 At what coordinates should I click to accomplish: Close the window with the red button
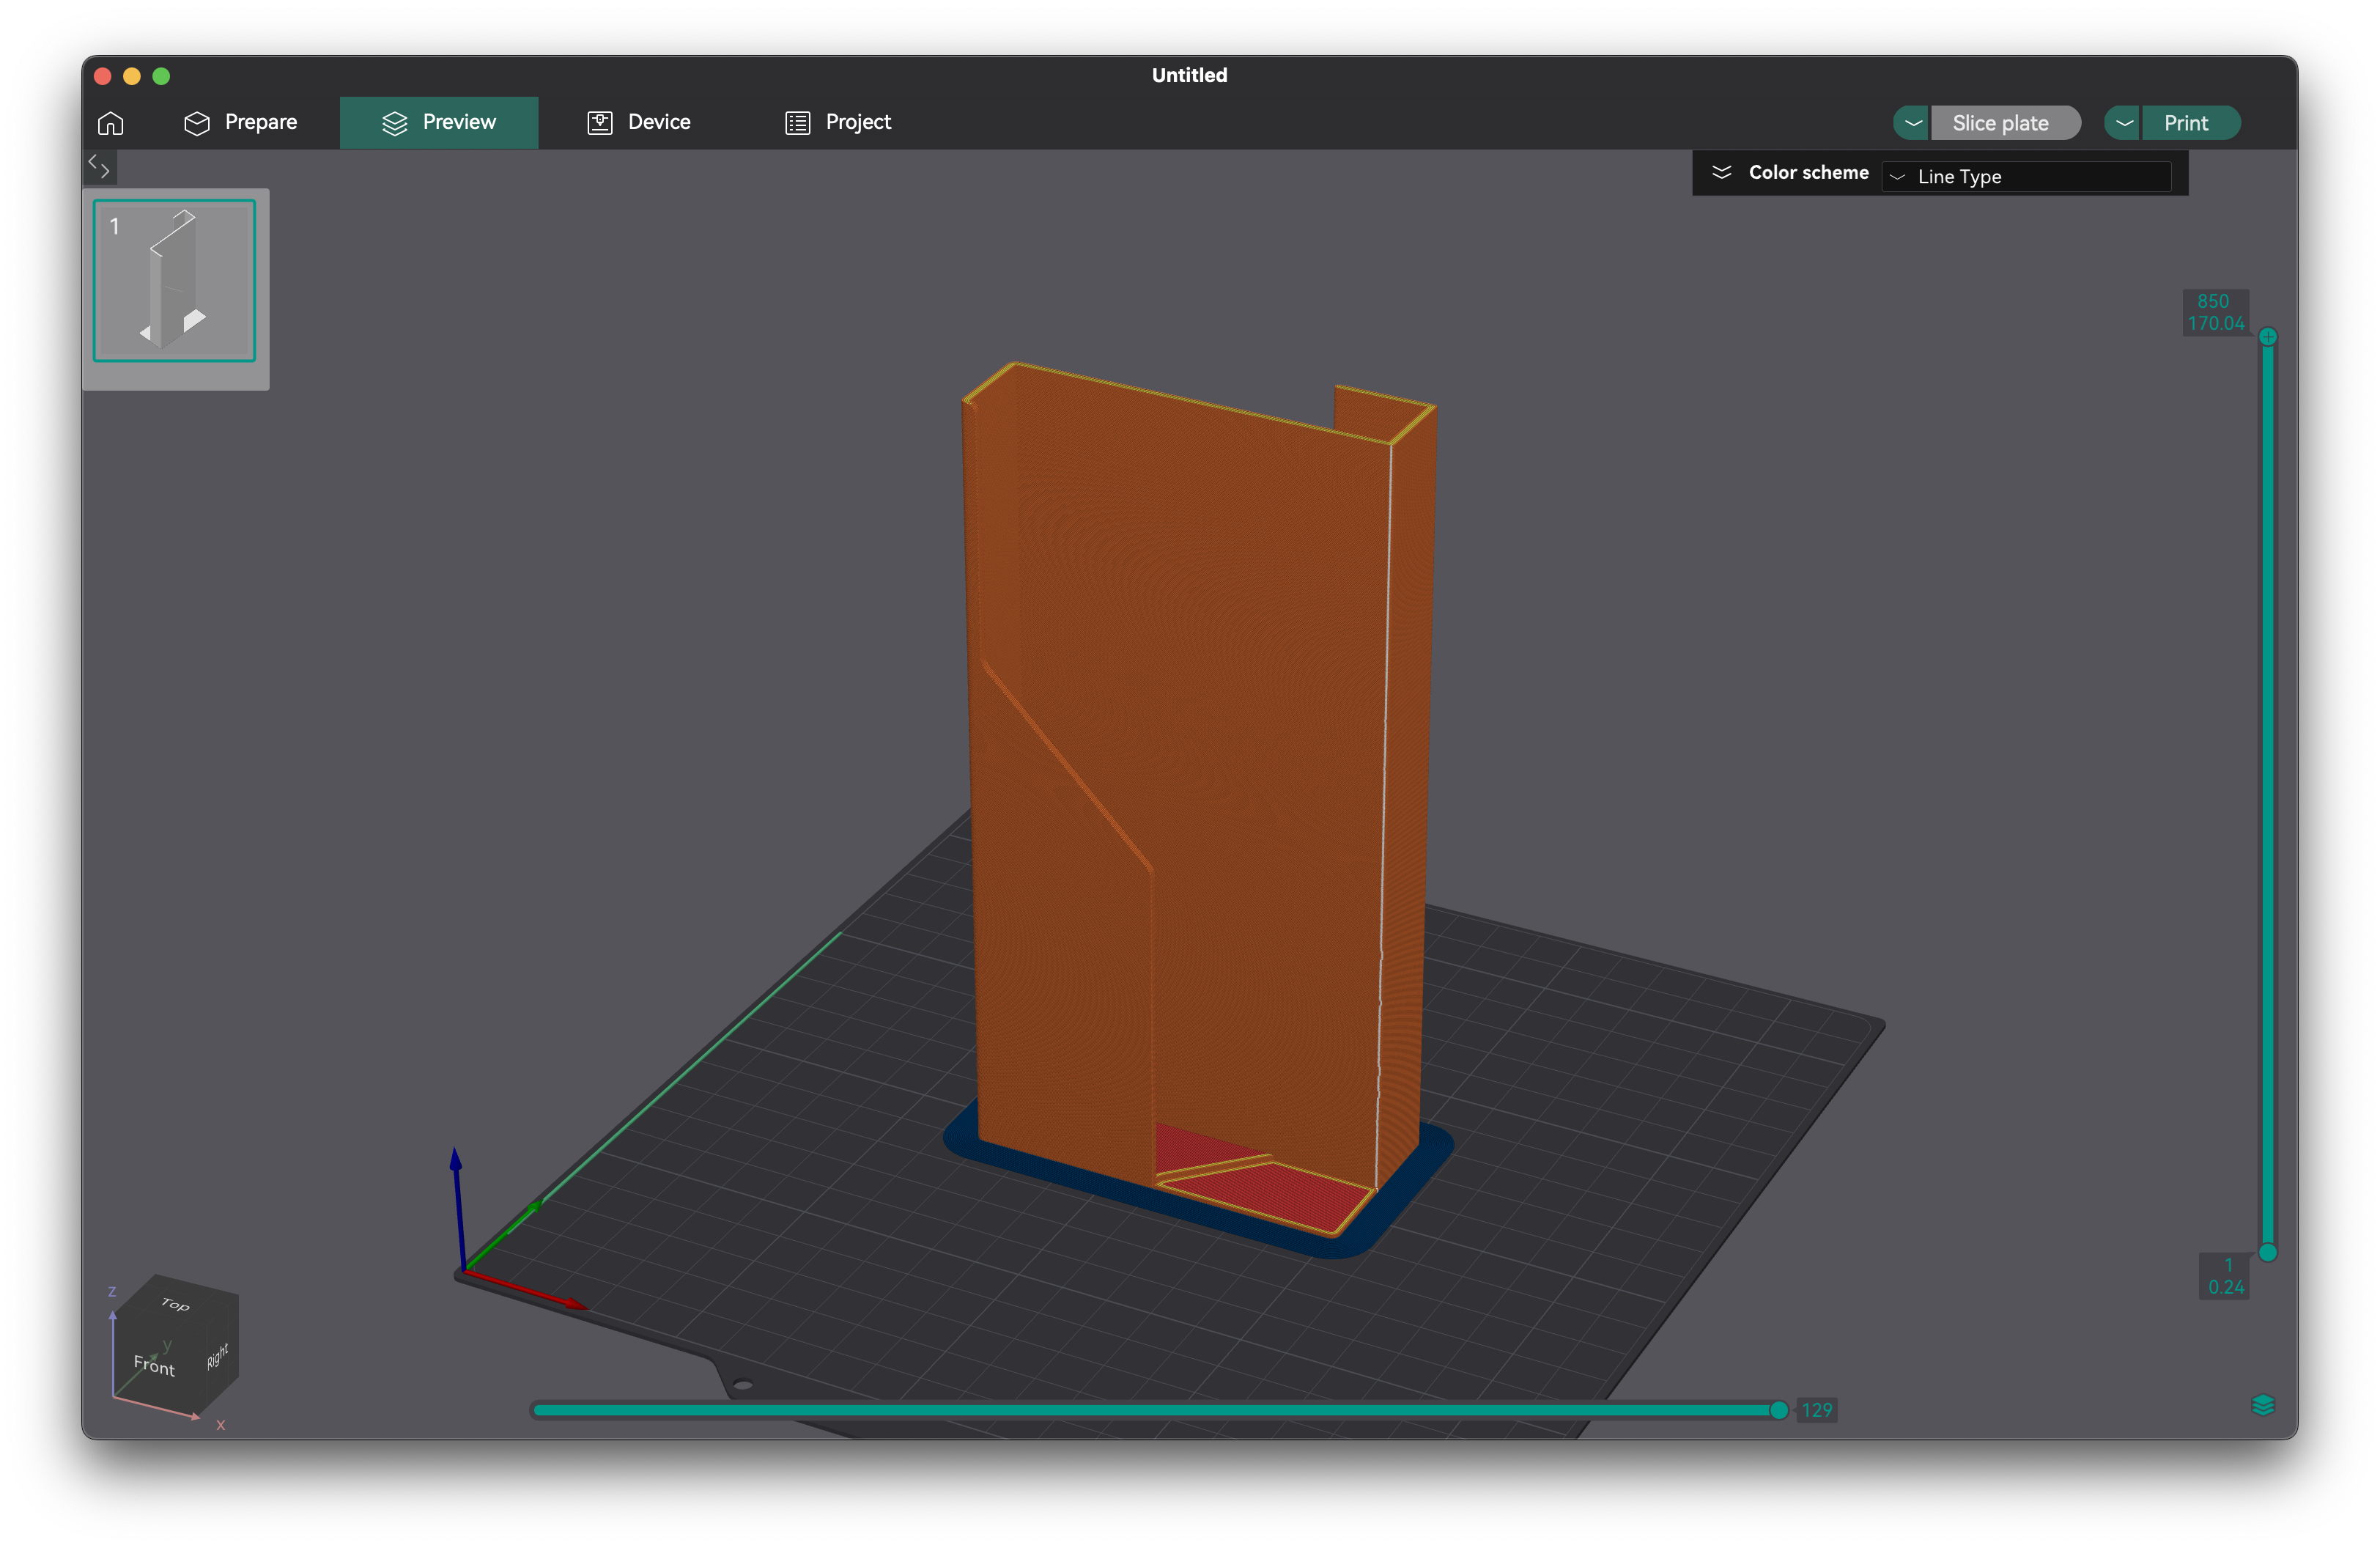tap(102, 76)
